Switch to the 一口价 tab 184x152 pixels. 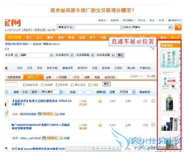(75, 77)
